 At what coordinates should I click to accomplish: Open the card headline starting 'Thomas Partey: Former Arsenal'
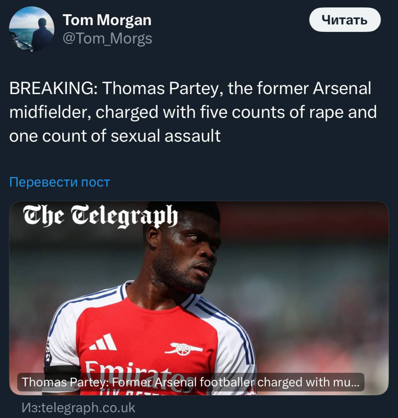pos(190,382)
